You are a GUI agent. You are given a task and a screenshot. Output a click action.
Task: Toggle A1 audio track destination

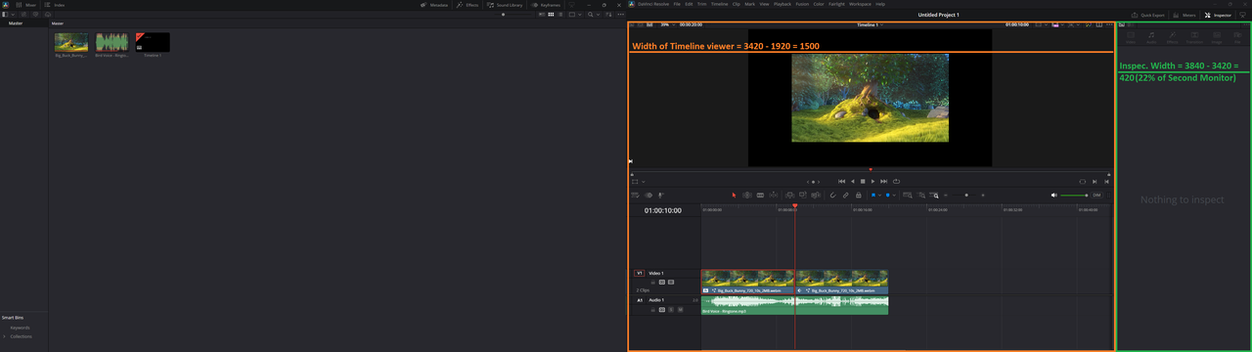(640, 300)
